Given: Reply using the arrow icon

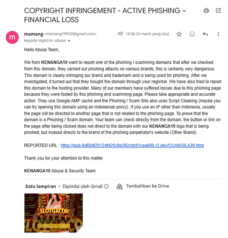Looking at the screenshot, I should 205,34.
